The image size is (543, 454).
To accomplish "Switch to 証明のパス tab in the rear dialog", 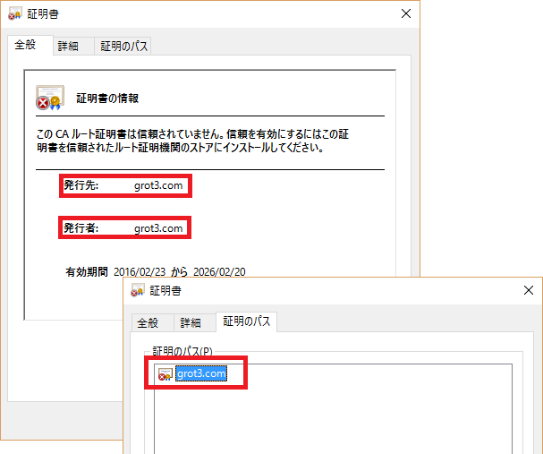I will [124, 46].
